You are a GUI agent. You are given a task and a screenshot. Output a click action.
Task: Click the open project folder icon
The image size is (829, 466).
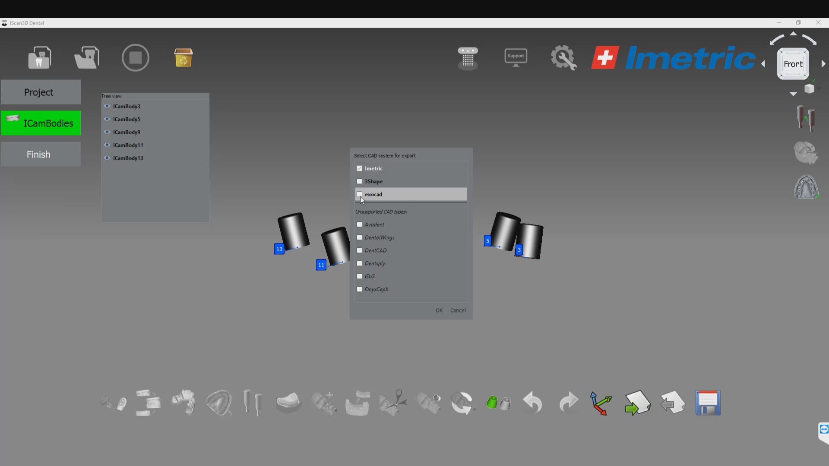(x=87, y=57)
